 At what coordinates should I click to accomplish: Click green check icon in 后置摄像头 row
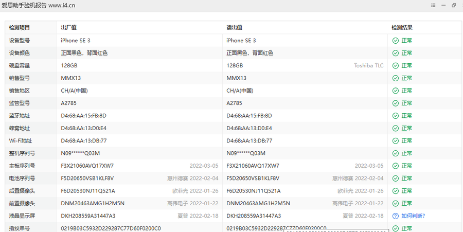396,191
